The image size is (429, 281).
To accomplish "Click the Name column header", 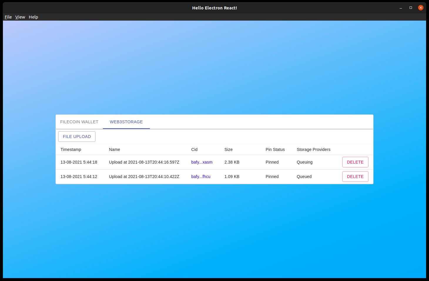I will 115,149.
